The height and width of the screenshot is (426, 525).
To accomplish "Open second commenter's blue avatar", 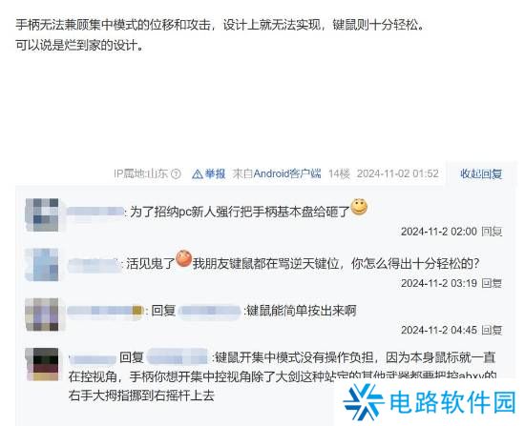I will pos(42,265).
